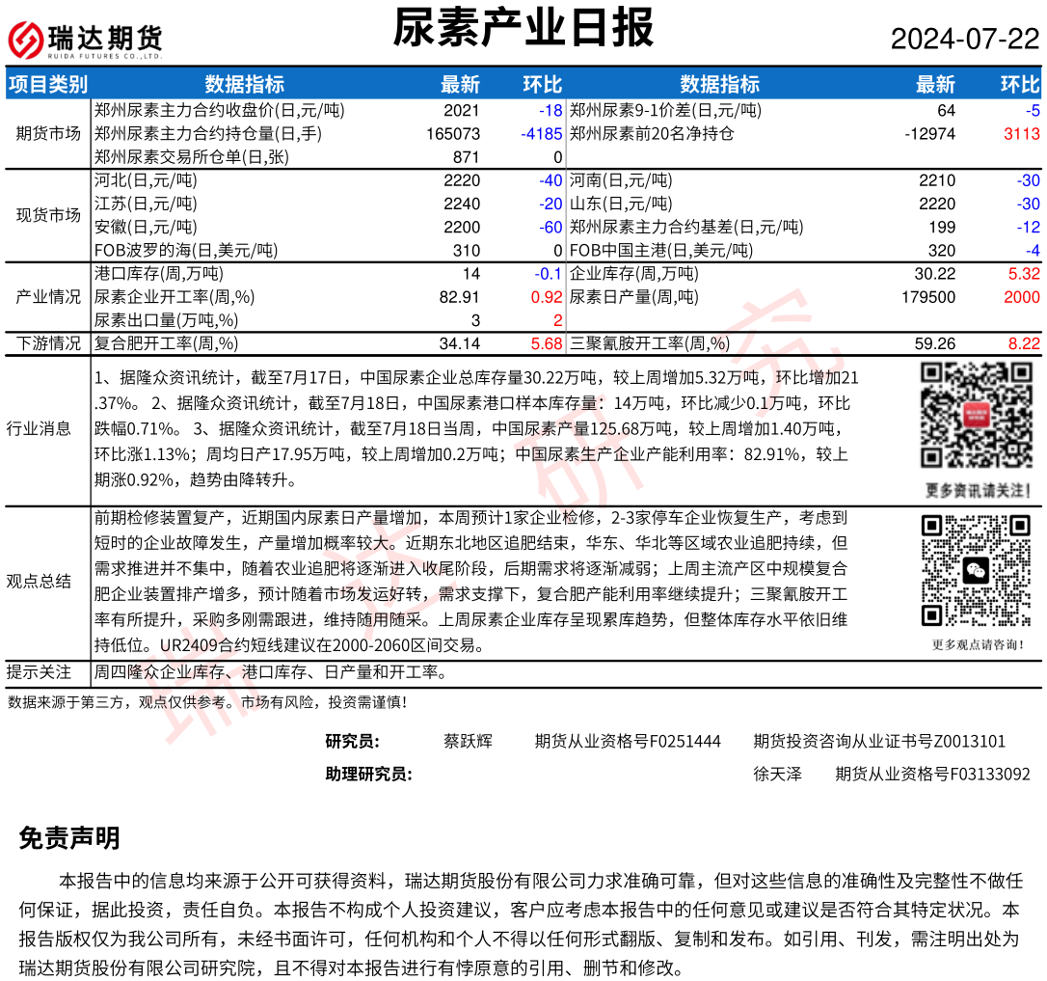Screen dimensions: 1047x981
Task: Select the 产业情况 row category
Action: (x=48, y=297)
